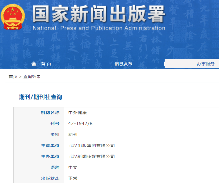
Task: Click the 主管单位 row label
Action: coord(50,145)
